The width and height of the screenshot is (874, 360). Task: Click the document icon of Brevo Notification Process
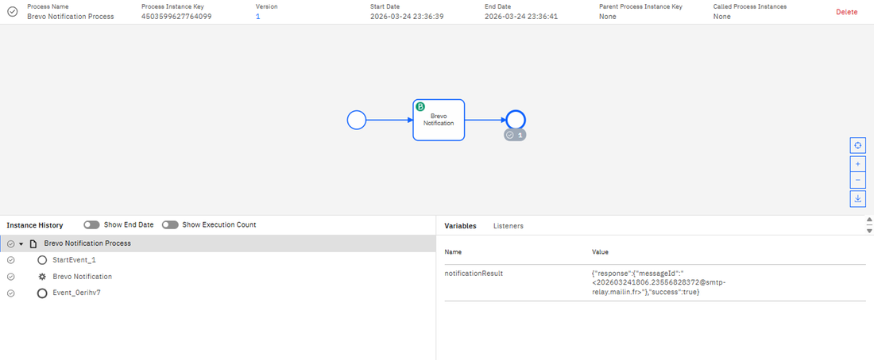[x=33, y=243]
